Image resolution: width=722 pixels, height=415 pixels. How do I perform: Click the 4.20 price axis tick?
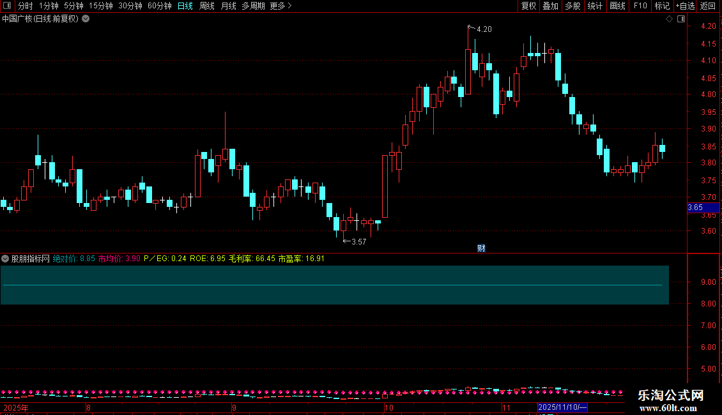tap(708, 26)
